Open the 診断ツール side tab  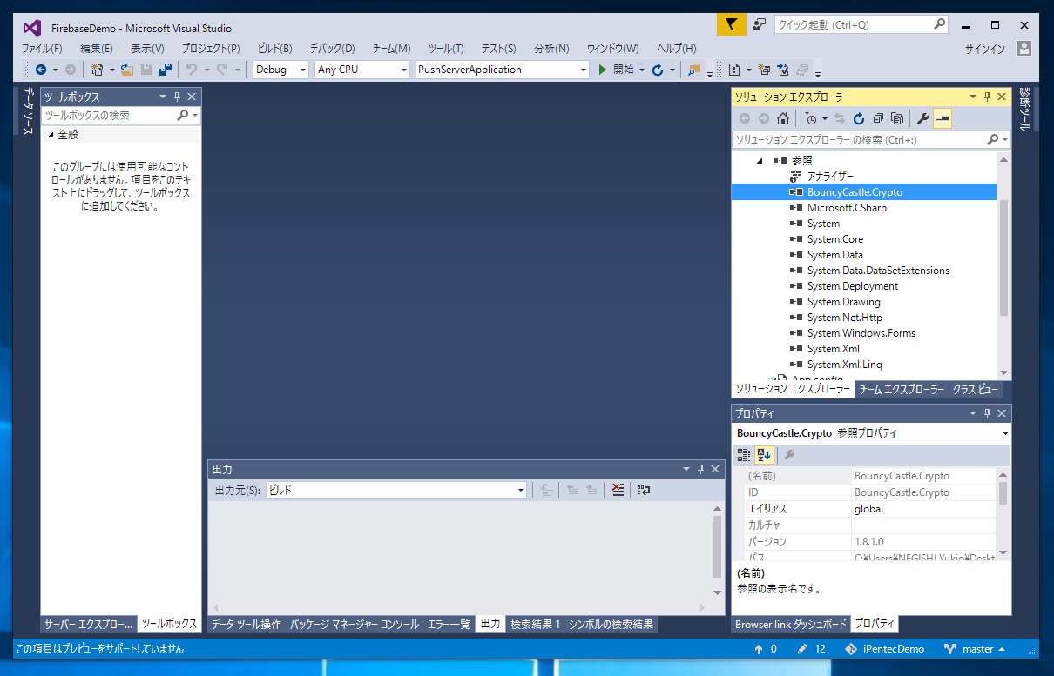(1024, 109)
